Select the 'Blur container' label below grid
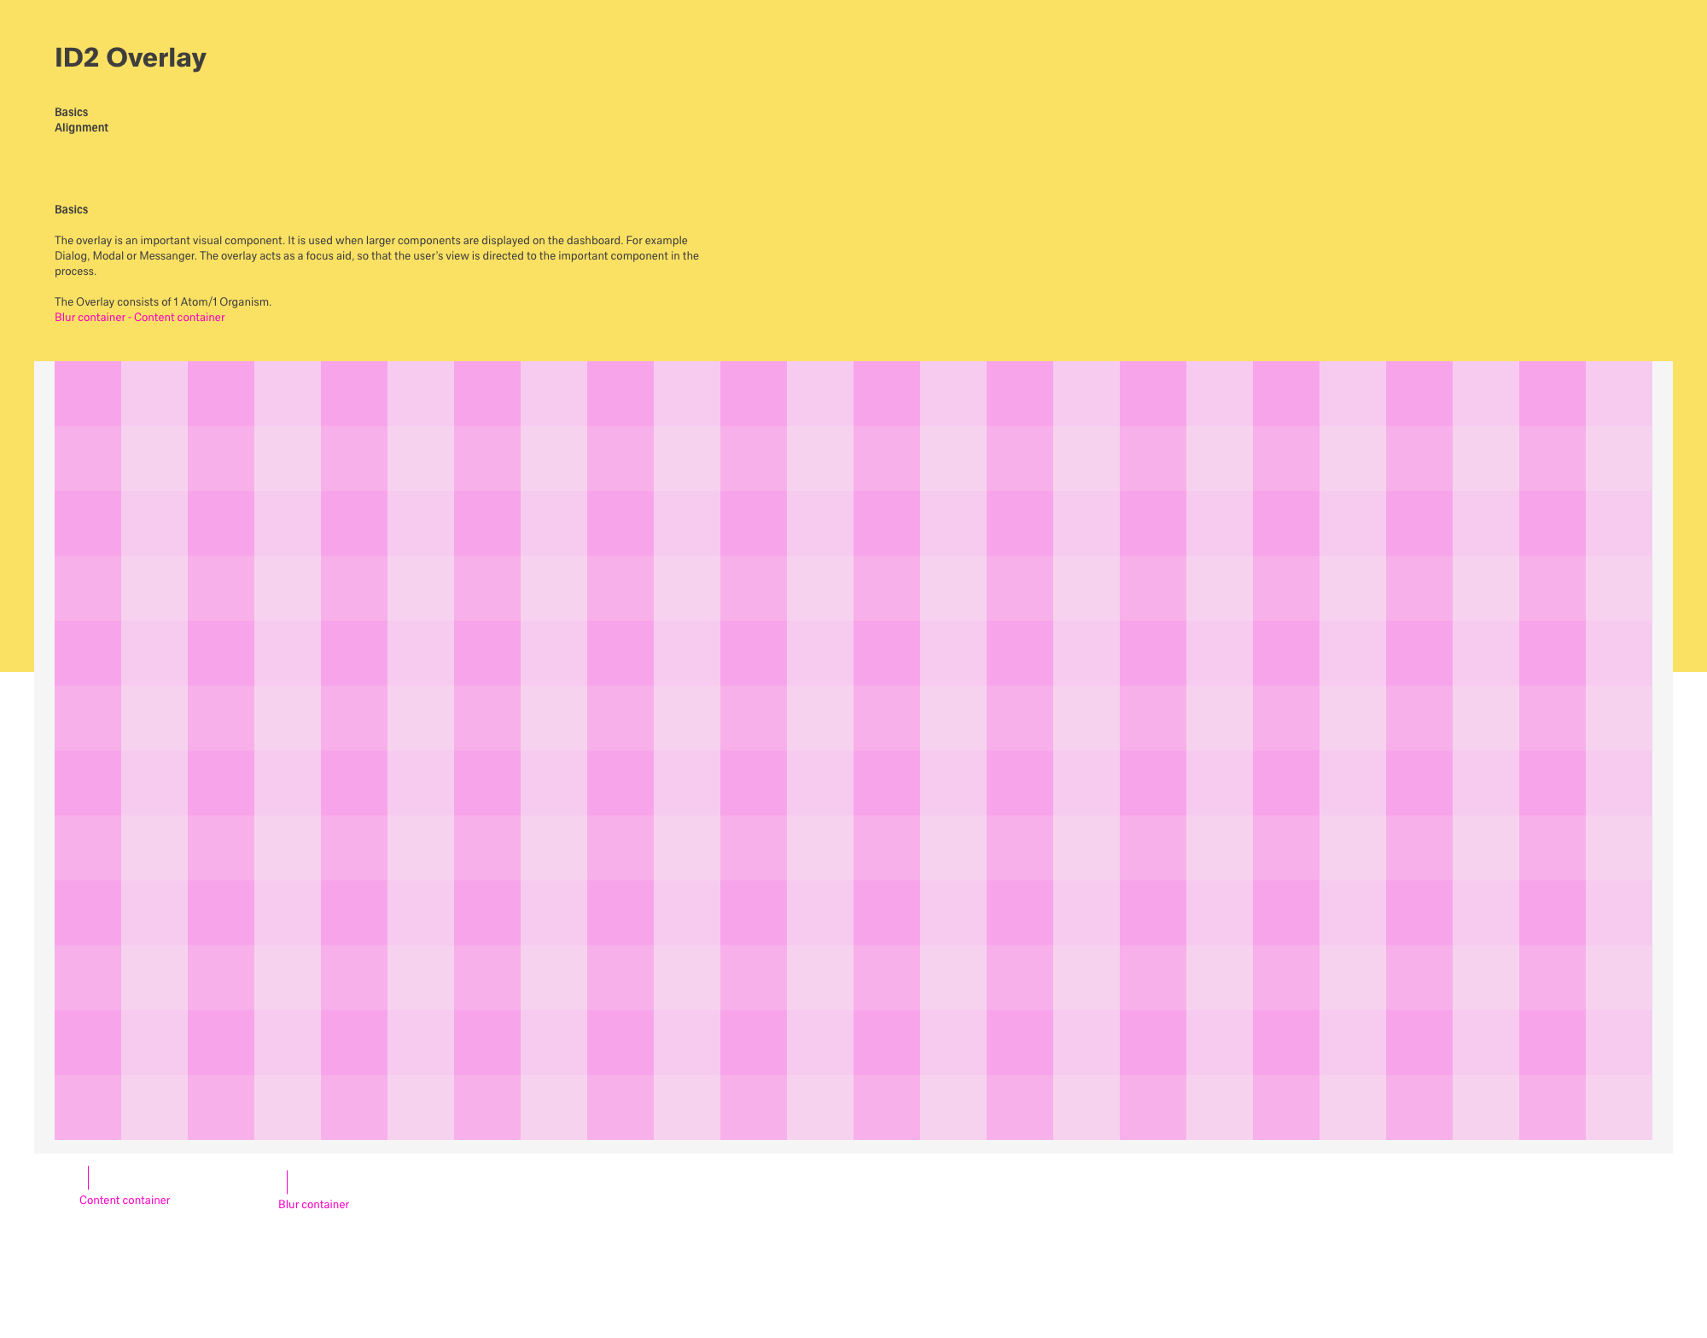The height and width of the screenshot is (1338, 1707). click(x=313, y=1205)
